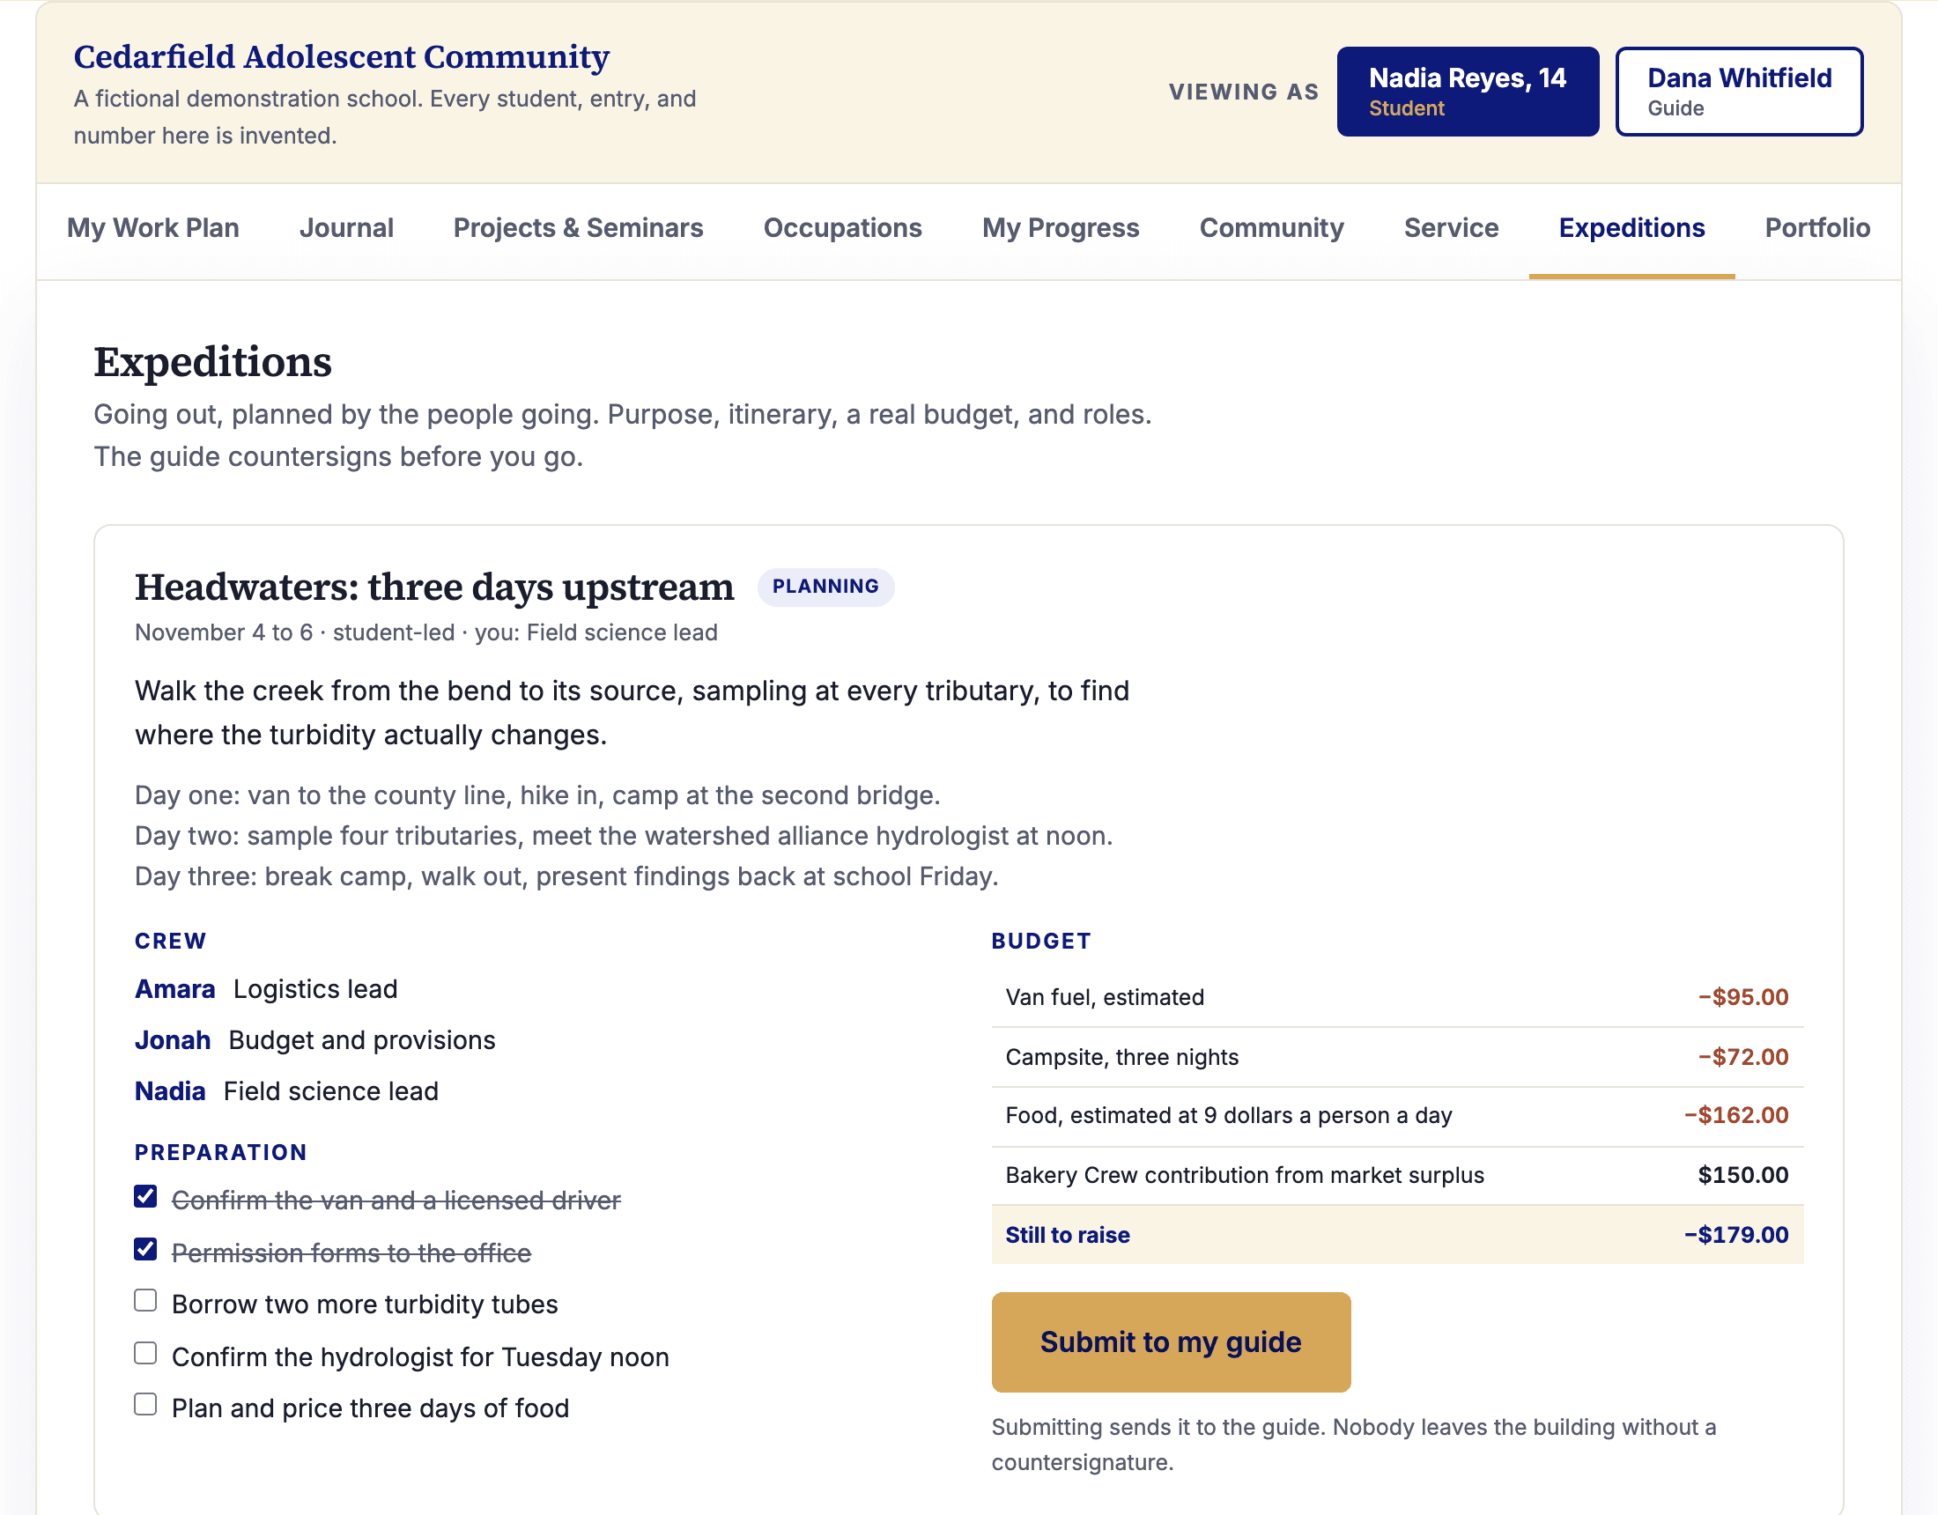Click the −$95.00 van fuel amount
Screen dimensions: 1938x1515
(1742, 998)
